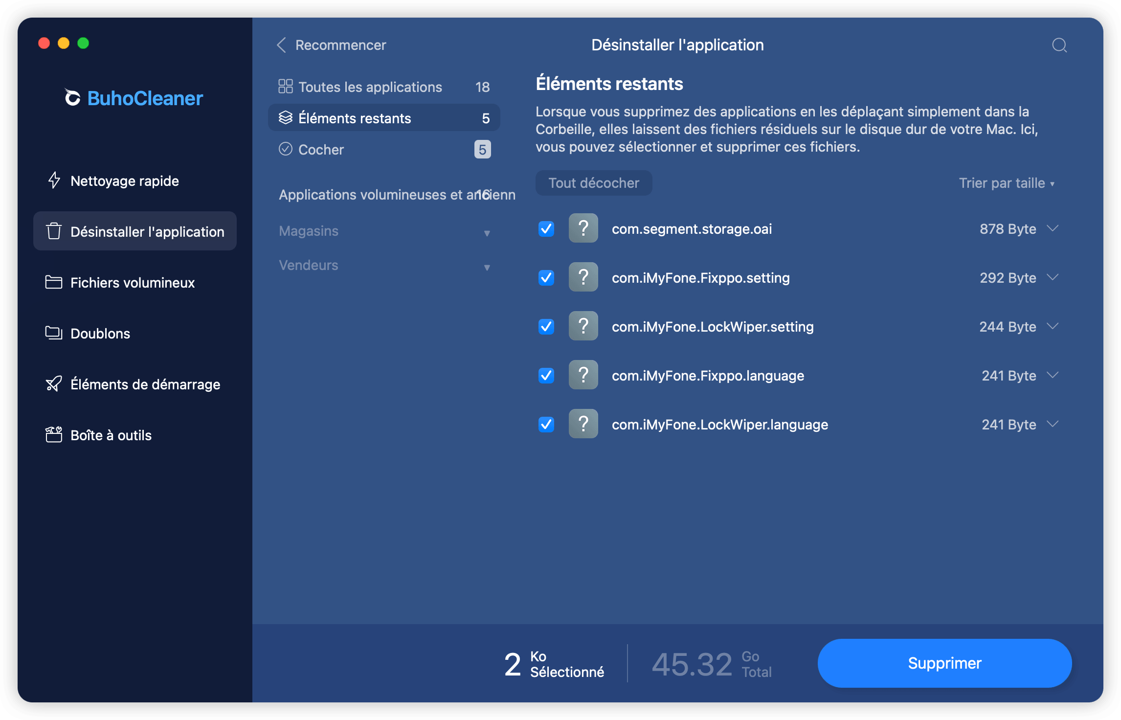Click the com.iMyFone.Fixppo.language file name
This screenshot has height=720, width=1121.
click(708, 375)
